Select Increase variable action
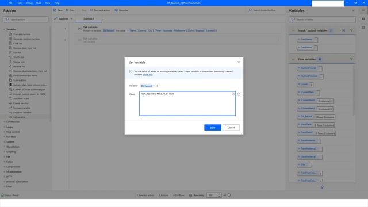The image size is (368, 207). pos(22,108)
